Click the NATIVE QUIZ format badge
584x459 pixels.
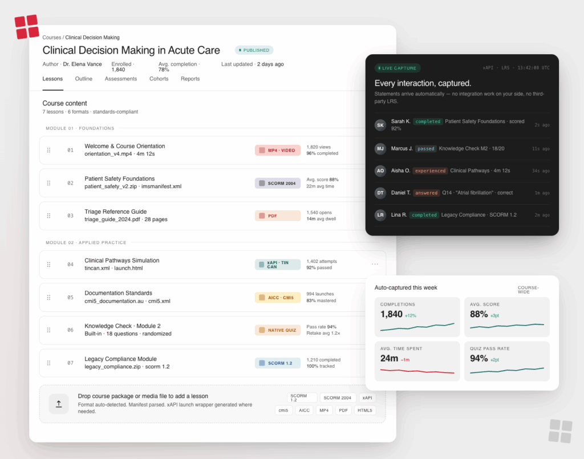(278, 330)
